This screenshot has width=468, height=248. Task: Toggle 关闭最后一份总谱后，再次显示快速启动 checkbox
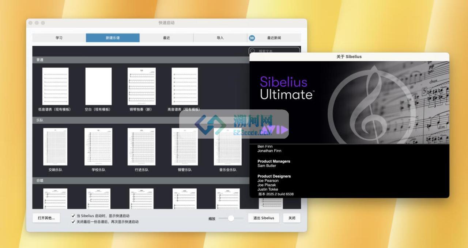tap(73, 221)
